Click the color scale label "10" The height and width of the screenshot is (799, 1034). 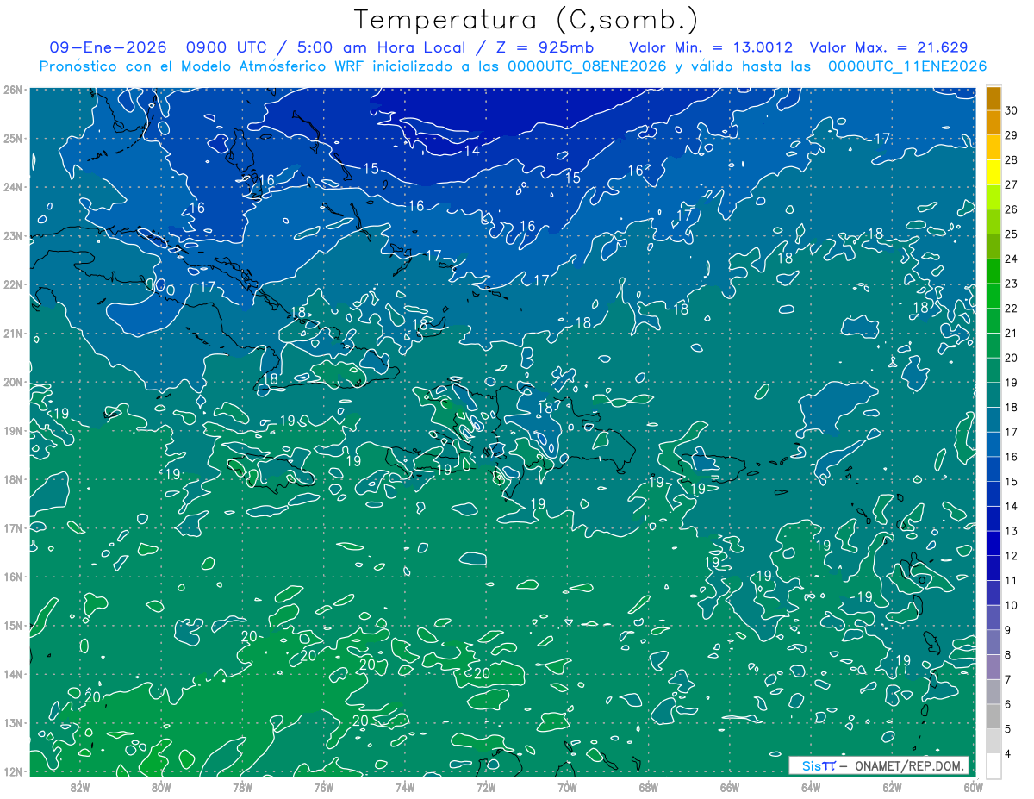(1012, 605)
